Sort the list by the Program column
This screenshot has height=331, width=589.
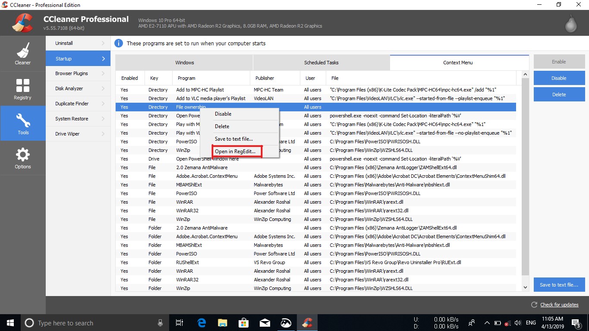[x=211, y=78]
